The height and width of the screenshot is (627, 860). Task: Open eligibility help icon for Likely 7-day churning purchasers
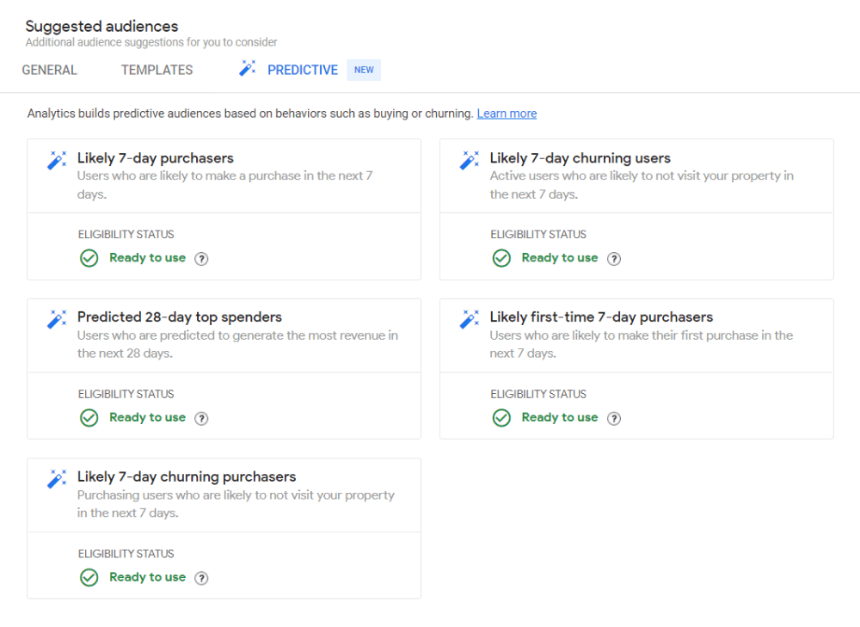click(x=201, y=578)
